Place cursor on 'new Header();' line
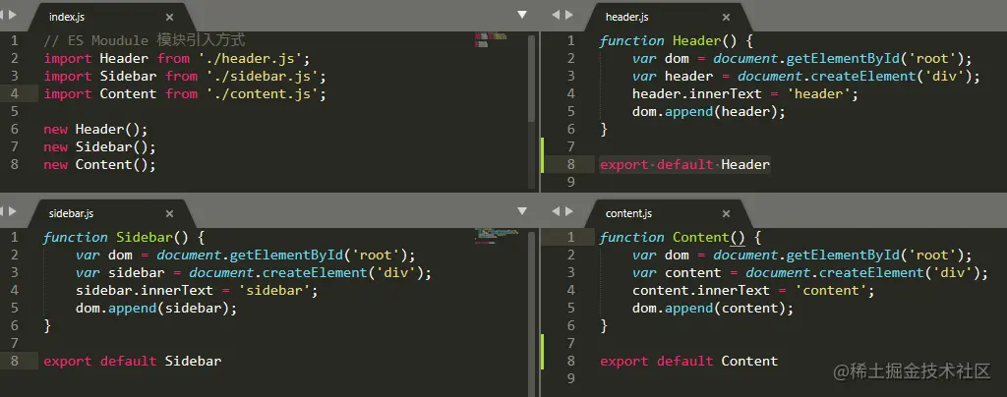The image size is (1007, 397). (x=95, y=129)
